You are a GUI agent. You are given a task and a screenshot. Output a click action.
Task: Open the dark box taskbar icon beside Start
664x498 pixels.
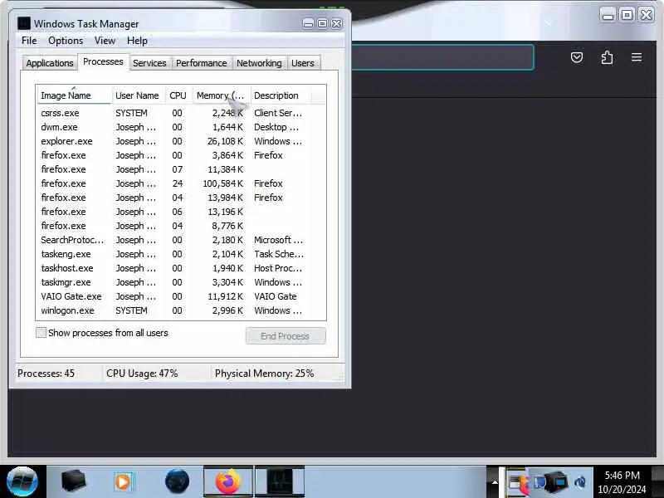[73, 481]
